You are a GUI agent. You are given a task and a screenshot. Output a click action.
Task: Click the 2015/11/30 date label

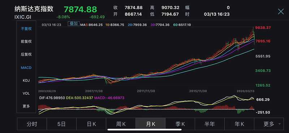click(x=198, y=91)
